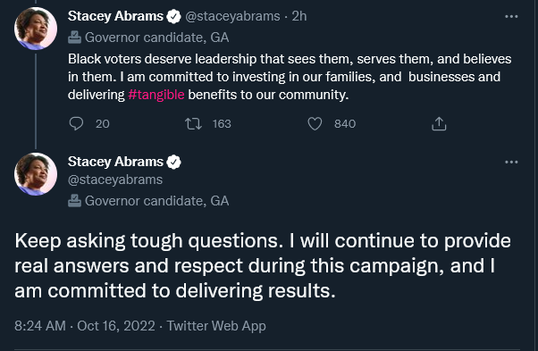
Task: Open the three-dot menu on second tweet
Action: pyautogui.click(x=511, y=163)
